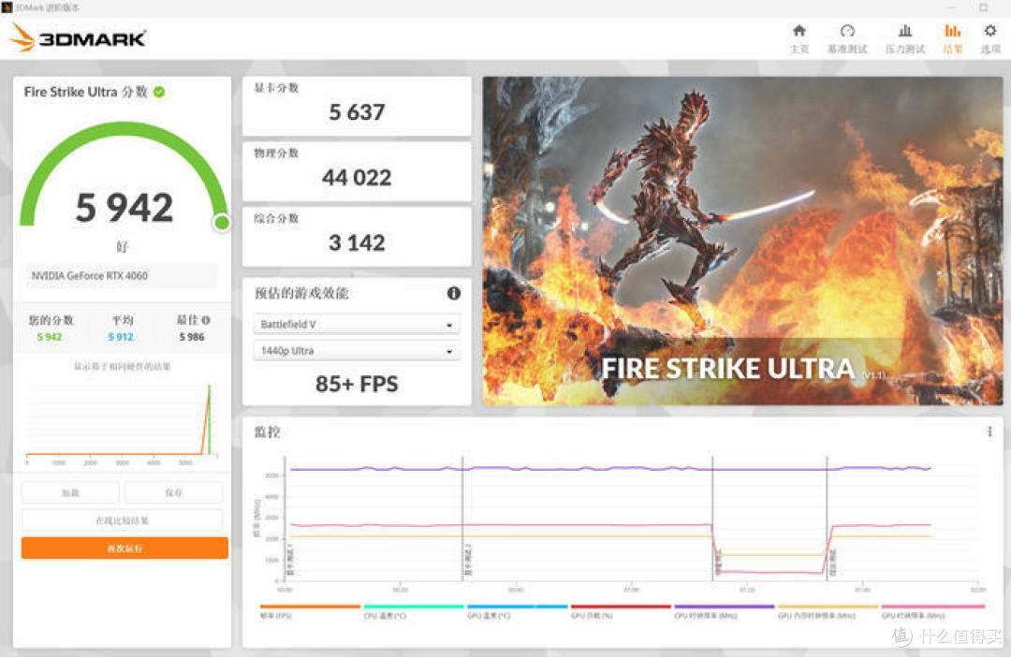Toggle the GPU 温度 blue legend series
Viewport: 1011px width, 657px height.
pos(517,611)
